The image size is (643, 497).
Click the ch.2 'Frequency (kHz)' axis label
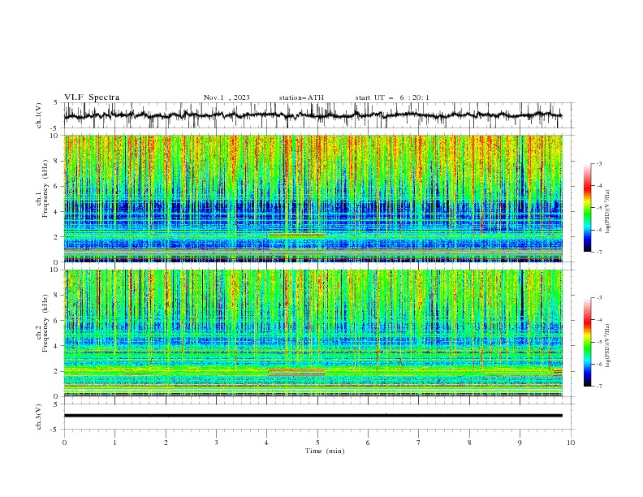click(45, 322)
